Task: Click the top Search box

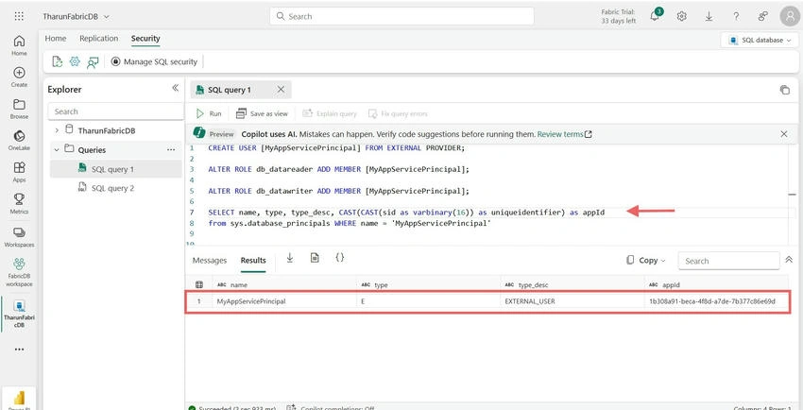Action: click(402, 16)
